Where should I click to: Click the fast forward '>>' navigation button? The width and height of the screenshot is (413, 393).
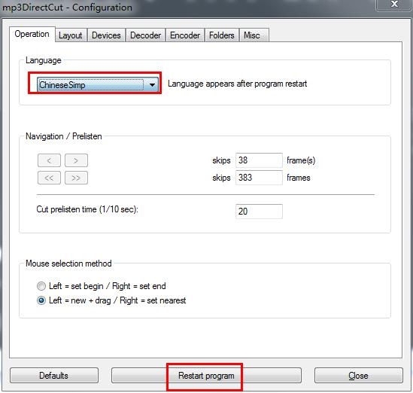[76, 178]
